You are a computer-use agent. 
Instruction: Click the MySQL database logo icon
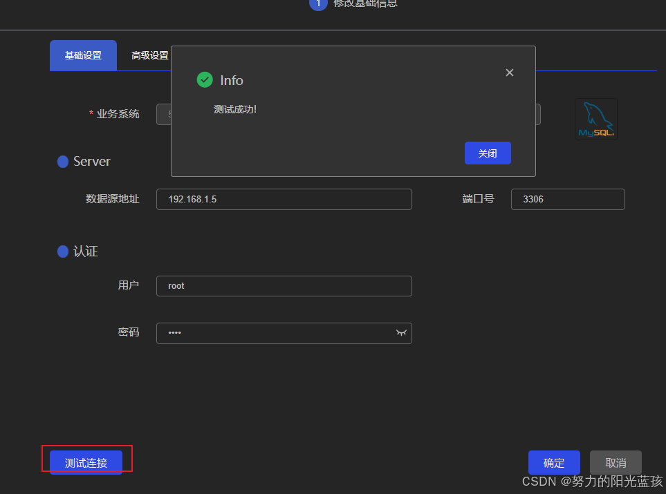[595, 119]
